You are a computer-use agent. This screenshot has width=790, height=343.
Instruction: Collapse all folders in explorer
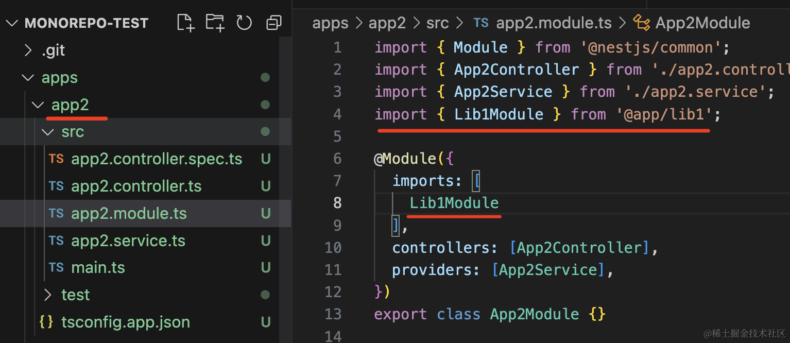click(x=273, y=23)
